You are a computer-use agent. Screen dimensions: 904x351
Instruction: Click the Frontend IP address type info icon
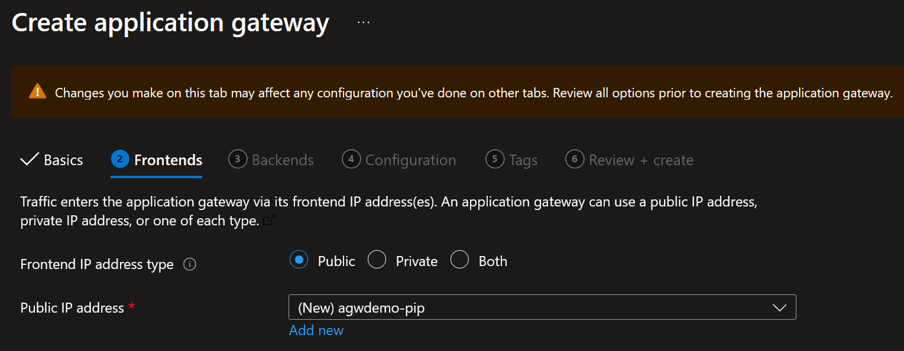click(x=190, y=264)
